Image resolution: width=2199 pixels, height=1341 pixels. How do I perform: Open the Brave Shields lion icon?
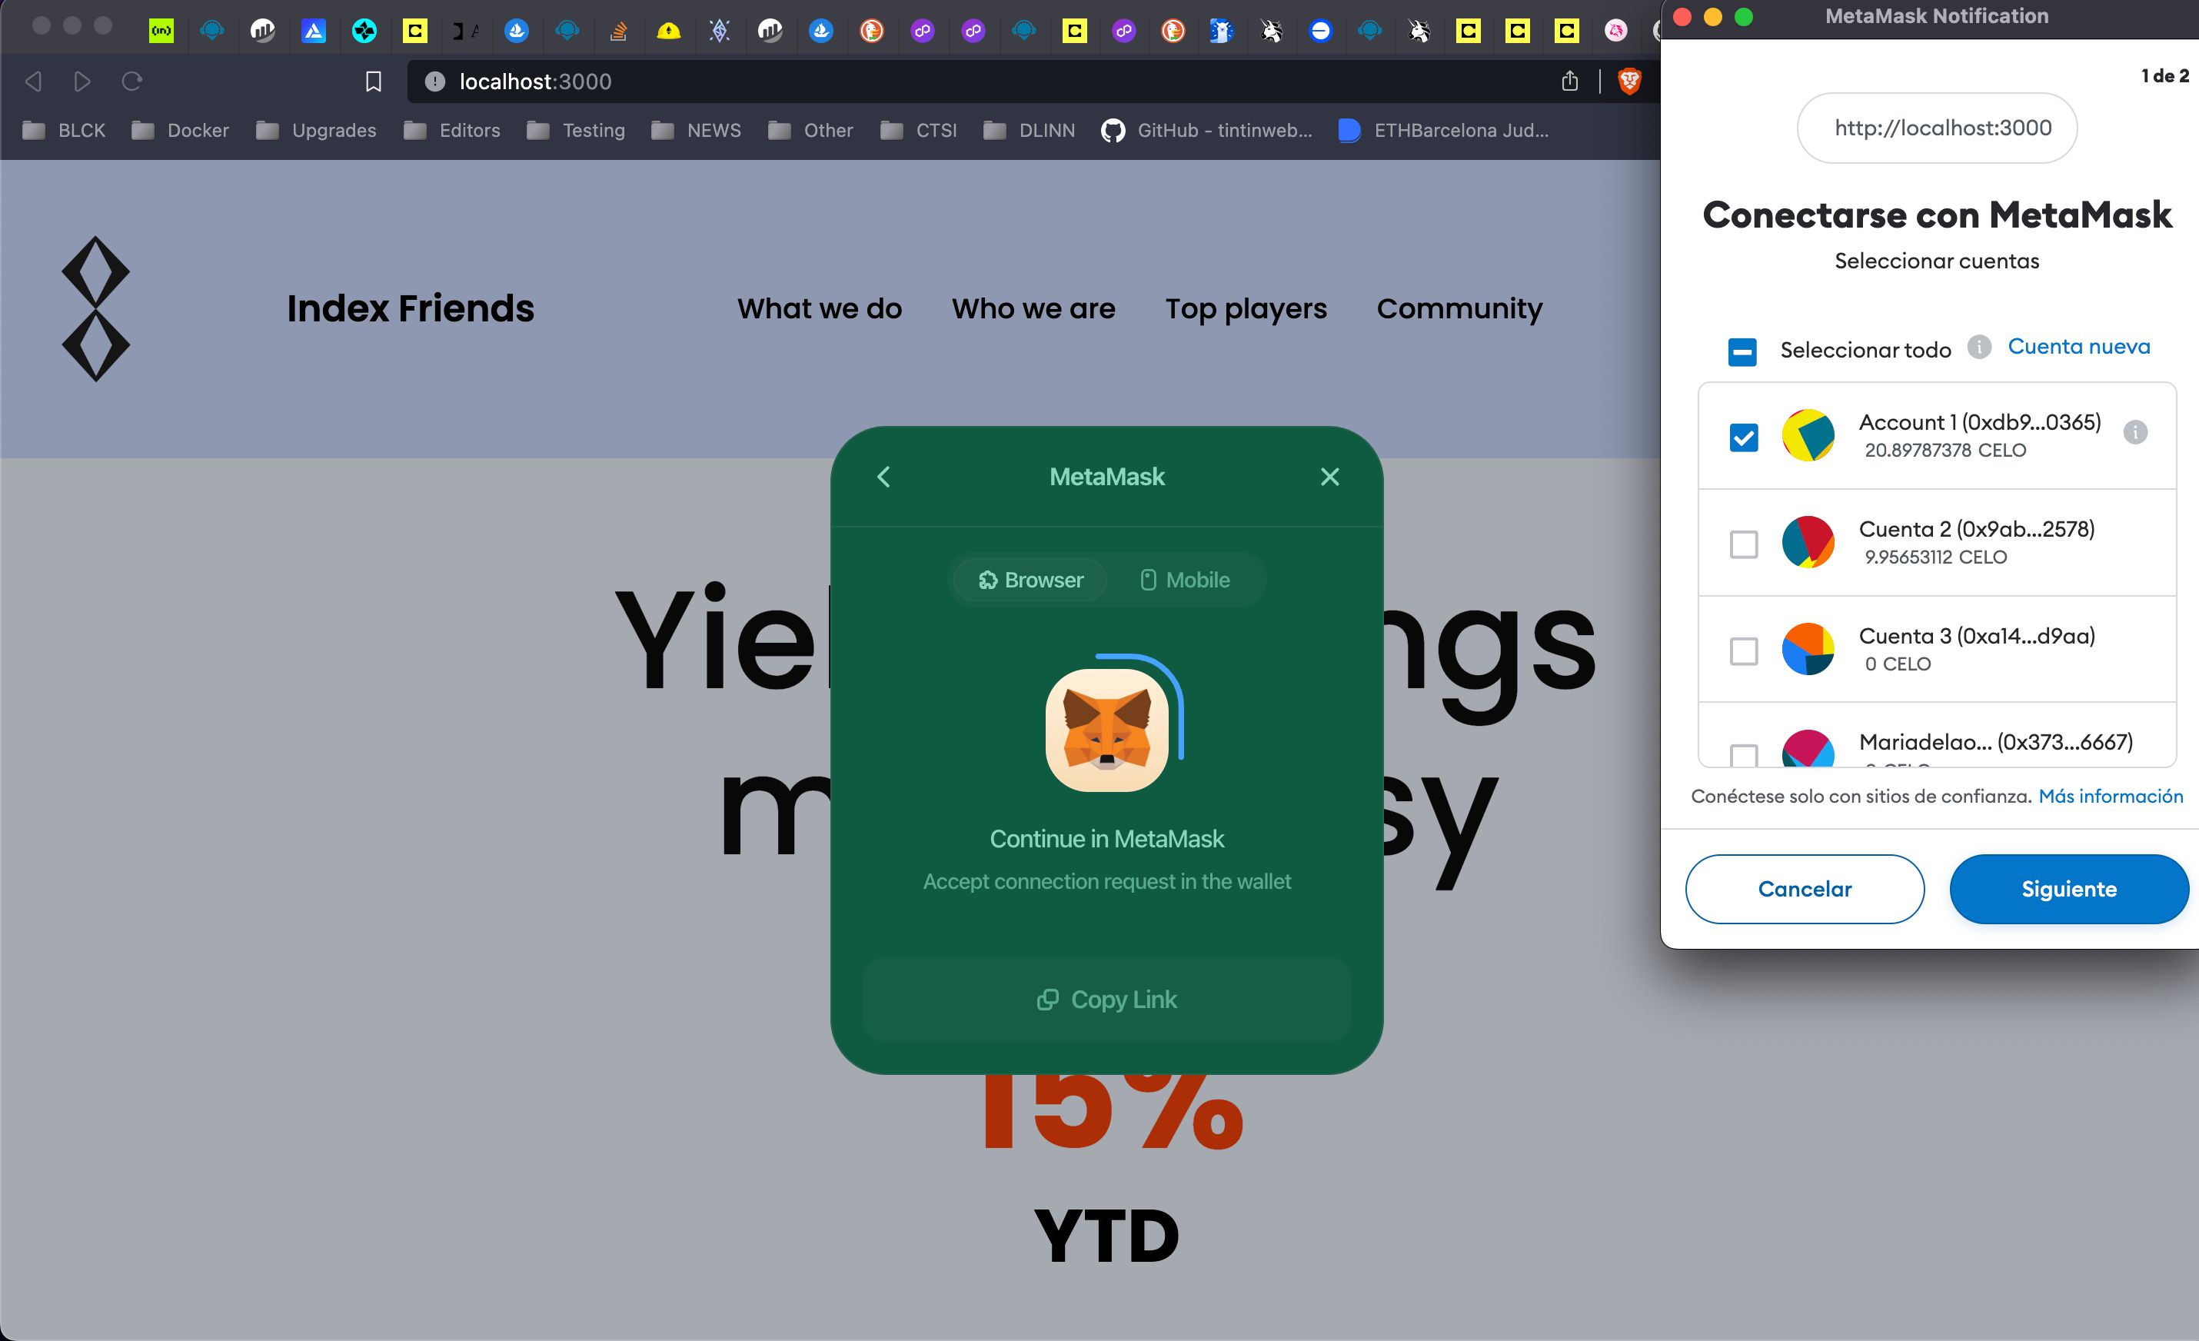point(1629,82)
